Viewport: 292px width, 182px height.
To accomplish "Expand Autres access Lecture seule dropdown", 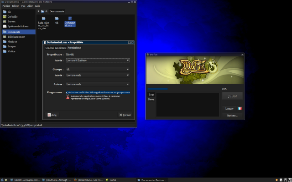I will 98,84.
